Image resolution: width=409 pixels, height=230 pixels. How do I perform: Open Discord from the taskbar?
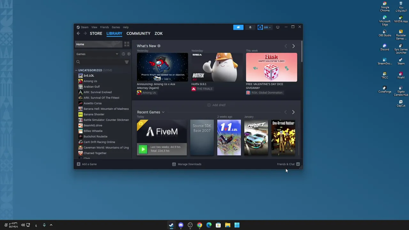181,225
